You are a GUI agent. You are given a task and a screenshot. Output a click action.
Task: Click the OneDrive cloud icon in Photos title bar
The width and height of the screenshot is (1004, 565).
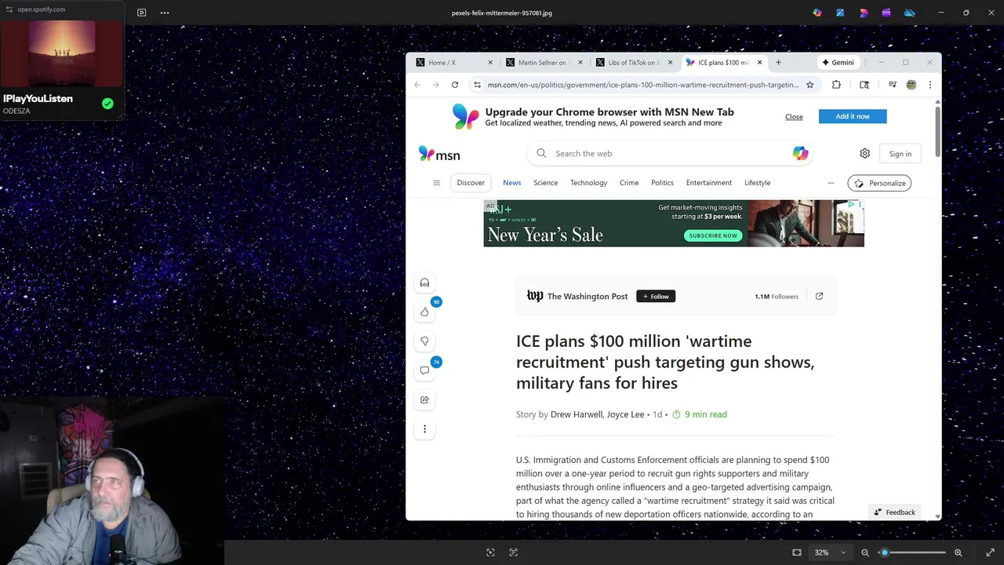pos(910,13)
